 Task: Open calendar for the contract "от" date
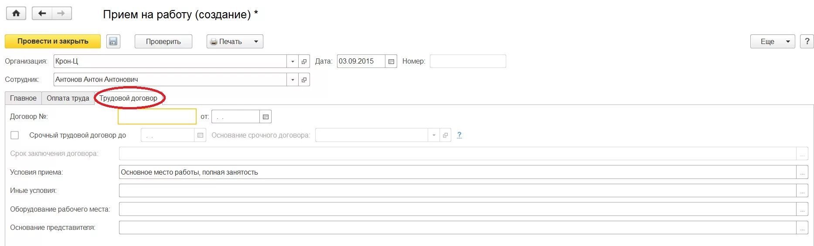[x=266, y=117]
